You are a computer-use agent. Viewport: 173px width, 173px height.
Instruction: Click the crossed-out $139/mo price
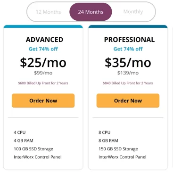(x=128, y=73)
